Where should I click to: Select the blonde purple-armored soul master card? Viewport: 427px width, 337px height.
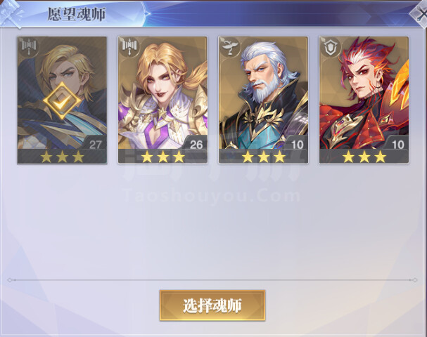pos(162,100)
